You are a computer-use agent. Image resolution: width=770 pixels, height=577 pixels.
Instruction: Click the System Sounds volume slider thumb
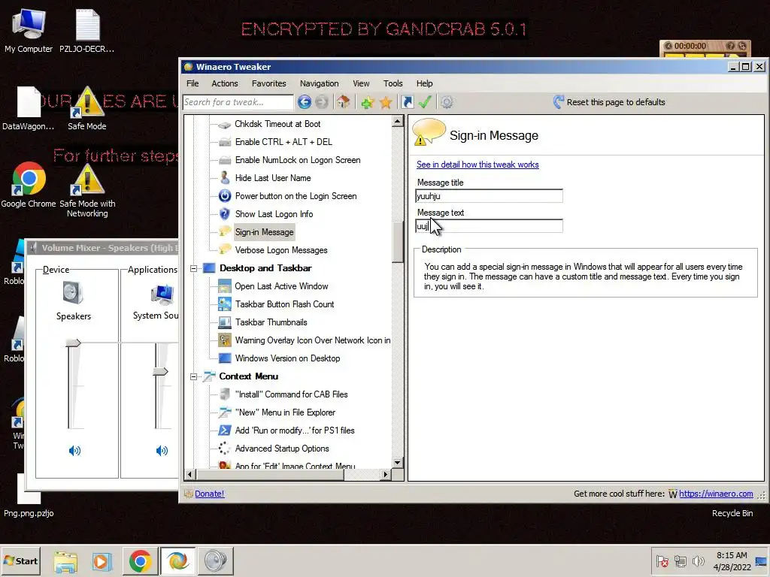(160, 371)
